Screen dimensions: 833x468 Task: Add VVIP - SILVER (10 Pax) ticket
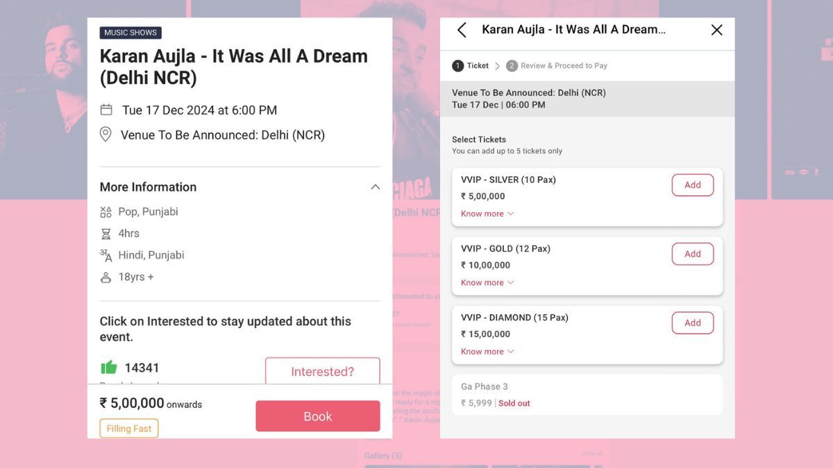(692, 185)
